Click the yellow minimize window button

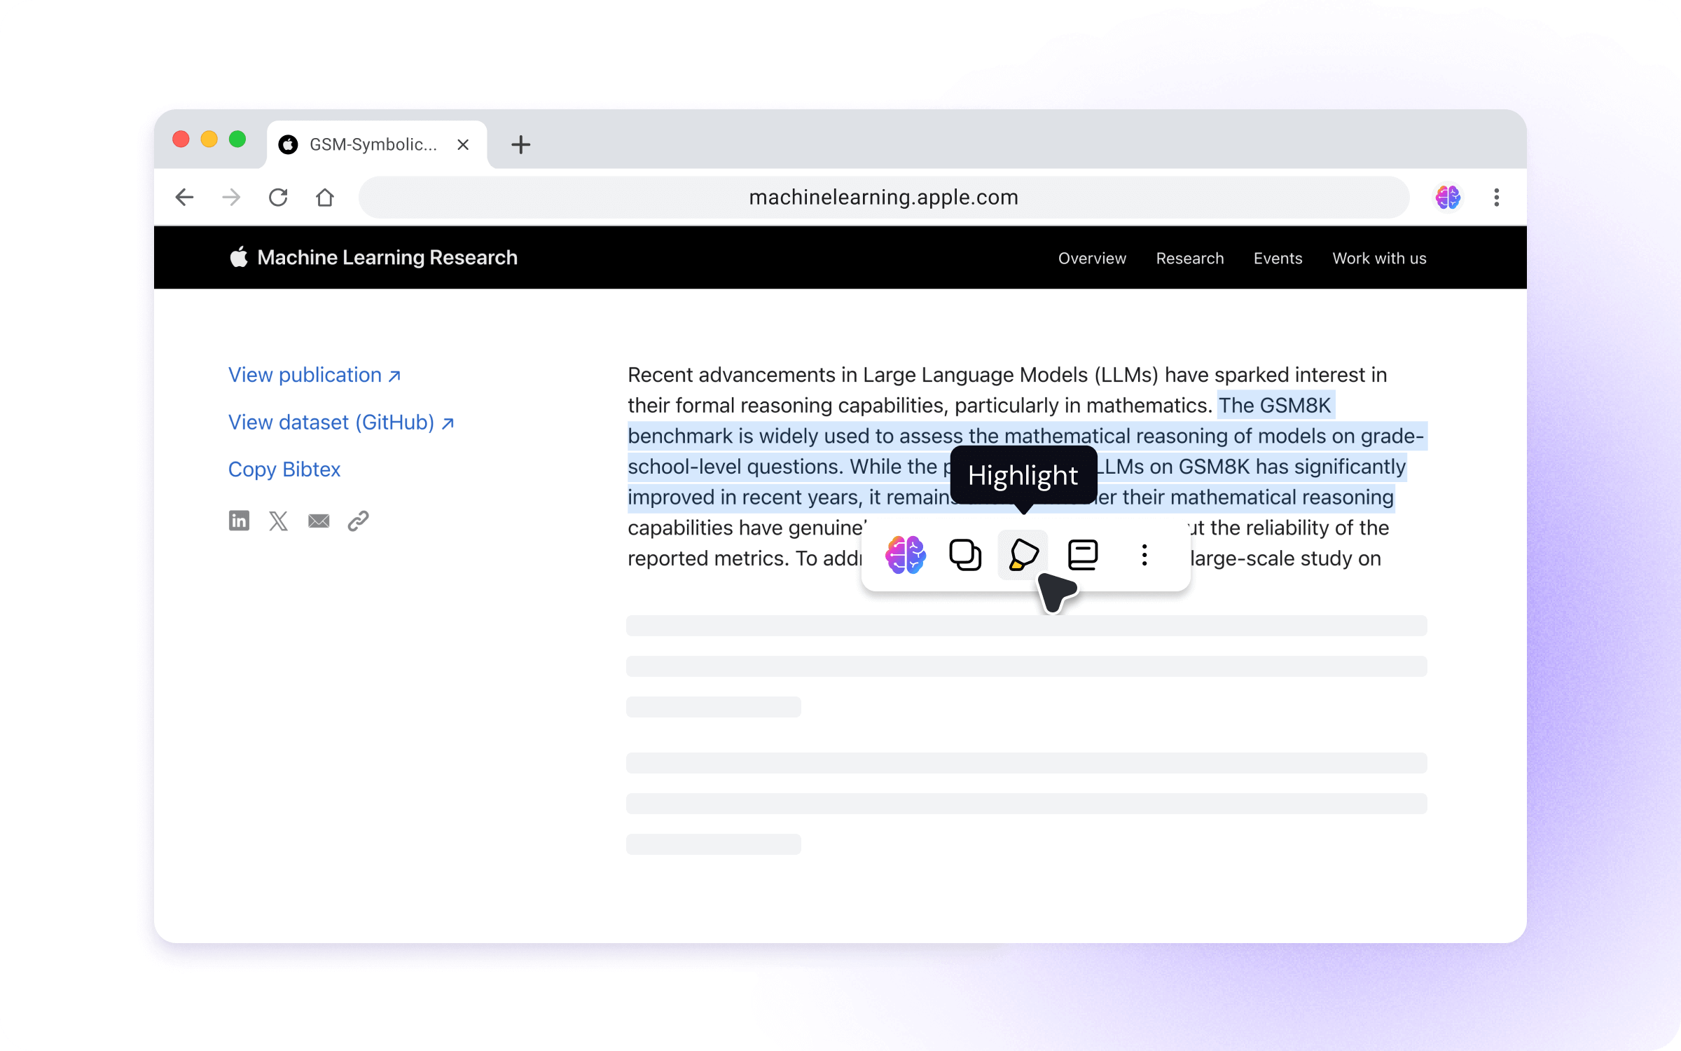[x=209, y=139]
